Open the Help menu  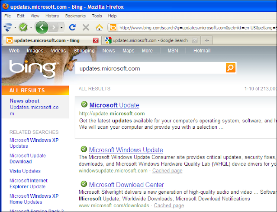113,16
